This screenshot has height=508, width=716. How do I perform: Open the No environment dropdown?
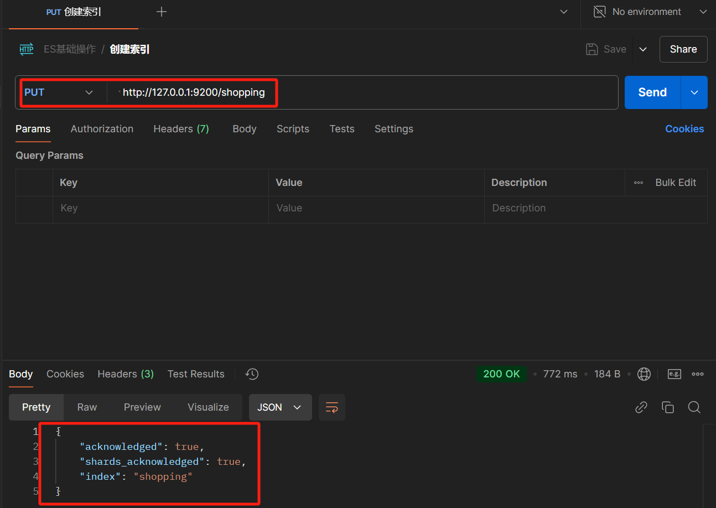703,12
